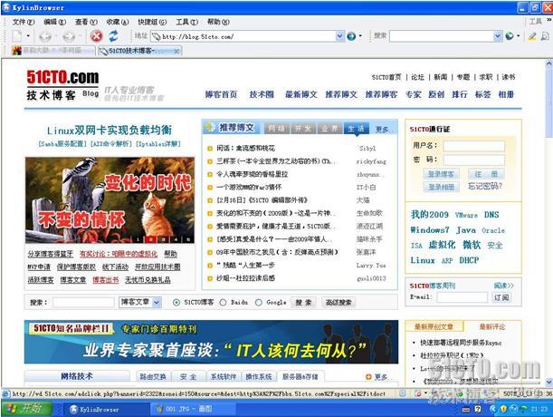Open the 文件 menu
Image resolution: width=553 pixels, height=417 pixels.
[24, 22]
